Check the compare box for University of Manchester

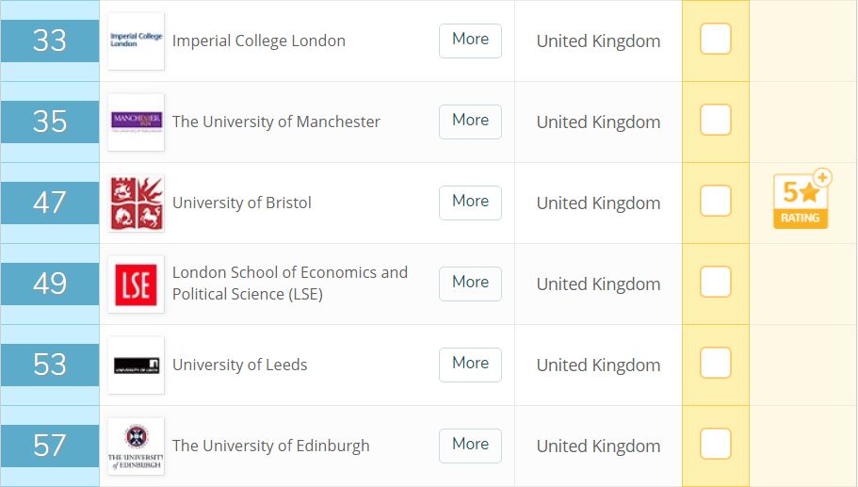coord(715,120)
